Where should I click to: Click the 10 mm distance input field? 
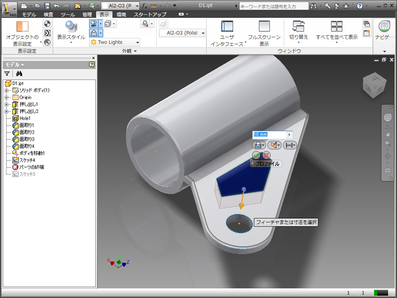coord(269,135)
